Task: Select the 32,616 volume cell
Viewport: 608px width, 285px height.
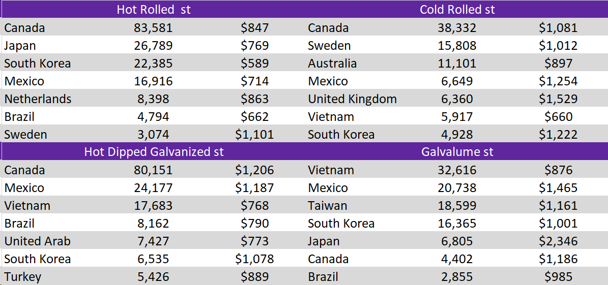Action: pos(457,170)
